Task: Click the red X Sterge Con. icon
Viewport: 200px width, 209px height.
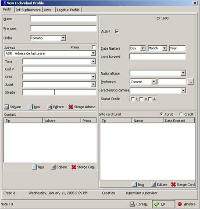Action: point(74,167)
